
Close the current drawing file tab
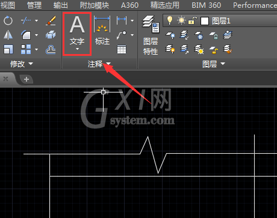coord(5,79)
